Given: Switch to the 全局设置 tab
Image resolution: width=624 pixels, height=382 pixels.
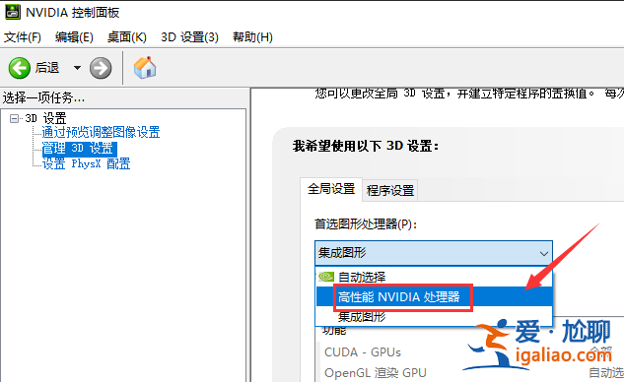Looking at the screenshot, I should (x=331, y=189).
